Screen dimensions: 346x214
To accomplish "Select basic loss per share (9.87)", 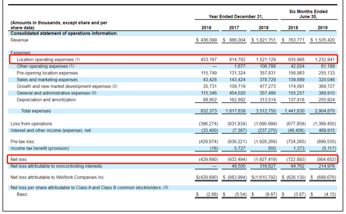I will pyautogui.click(x=271, y=195).
